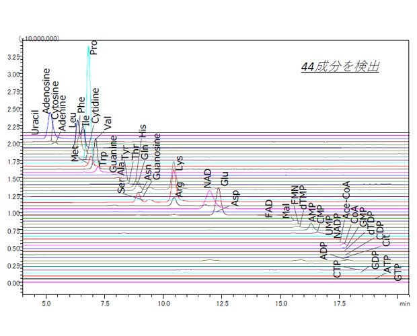417x336 pixels.
Task: Select the Lys peak label
Action: coord(179,163)
